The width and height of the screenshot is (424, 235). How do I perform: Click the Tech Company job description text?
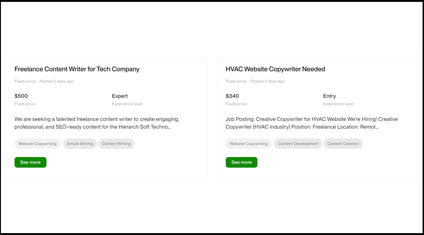[x=97, y=123]
